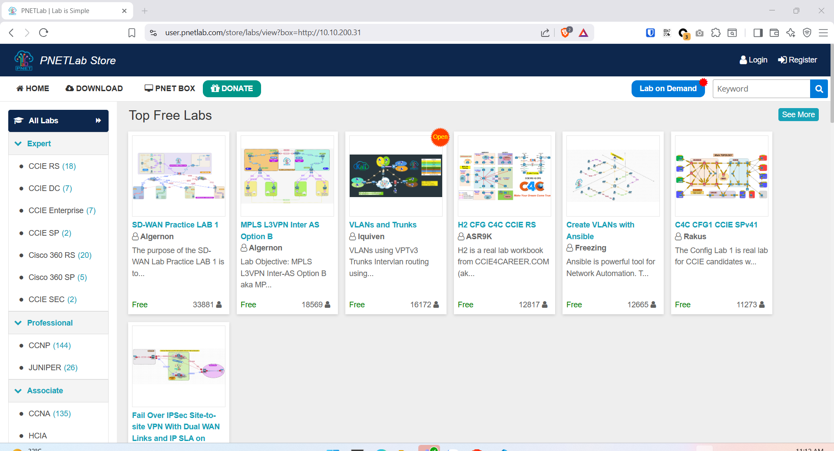This screenshot has width=834, height=451.
Task: Click the HOME menu item
Action: pyautogui.click(x=33, y=89)
